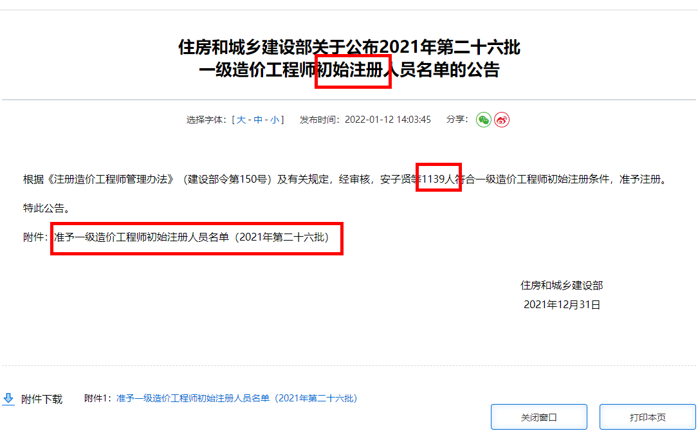This screenshot has height=431, width=698.
Task: Click the 特此公告 line
Action: pos(46,208)
